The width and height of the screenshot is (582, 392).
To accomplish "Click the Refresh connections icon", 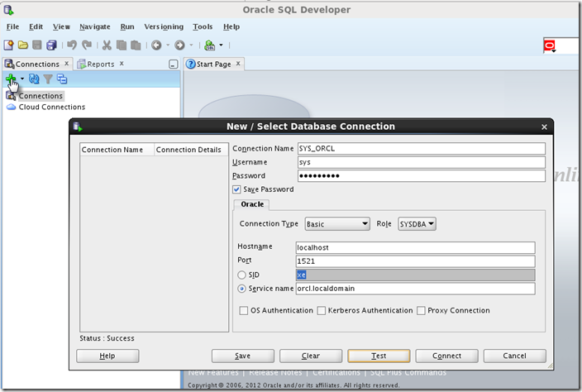I will click(34, 79).
